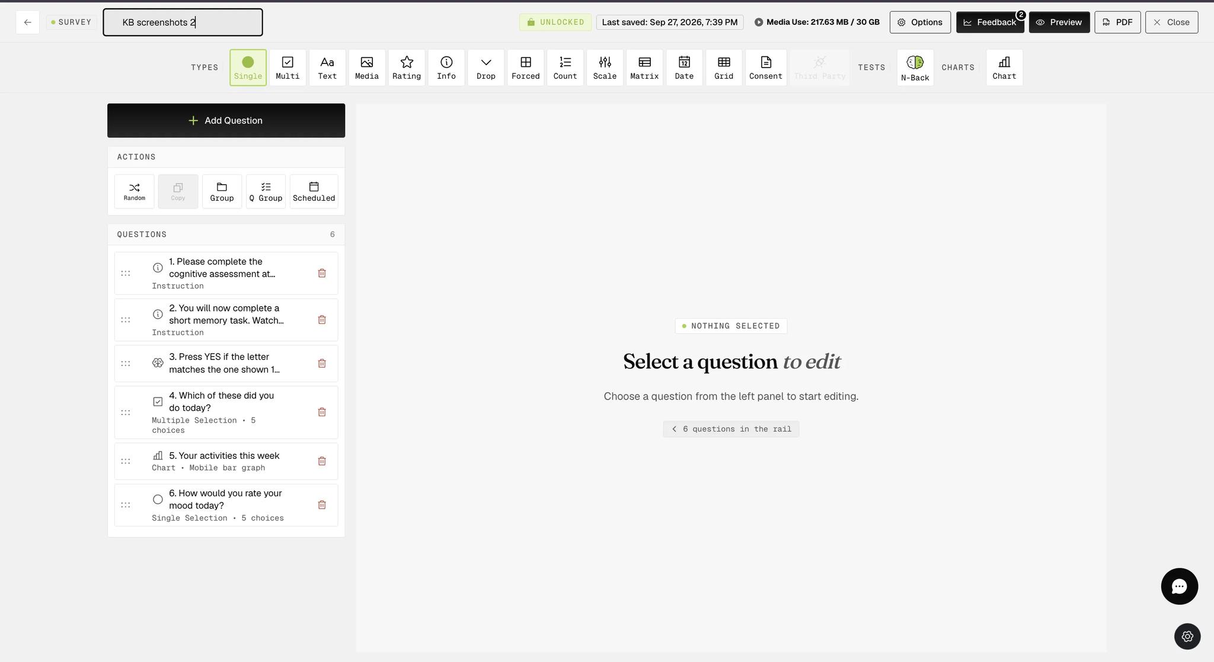Preview the survey
1214x662 pixels.
point(1059,23)
